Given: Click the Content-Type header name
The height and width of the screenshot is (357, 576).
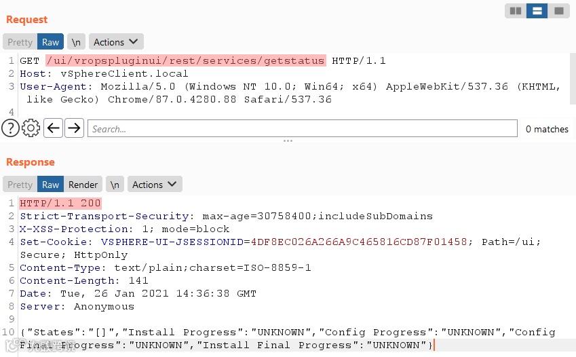Looking at the screenshot, I should tap(60, 267).
